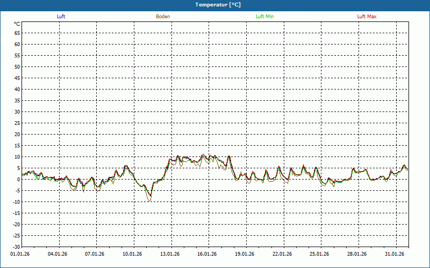Screen dimensions: 430x268
Task: Click the 30 value on temperature axis
Action: pyautogui.click(x=17, y=112)
